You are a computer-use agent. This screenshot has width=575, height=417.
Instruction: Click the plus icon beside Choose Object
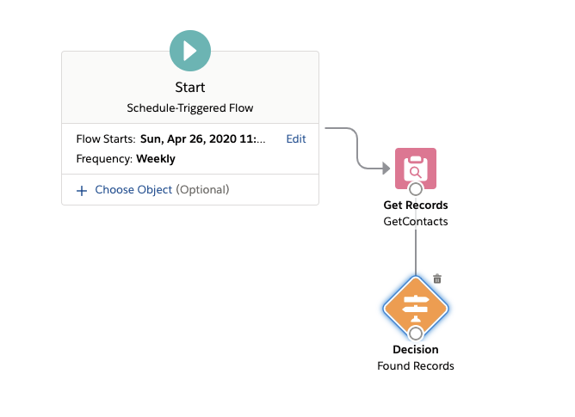[83, 190]
